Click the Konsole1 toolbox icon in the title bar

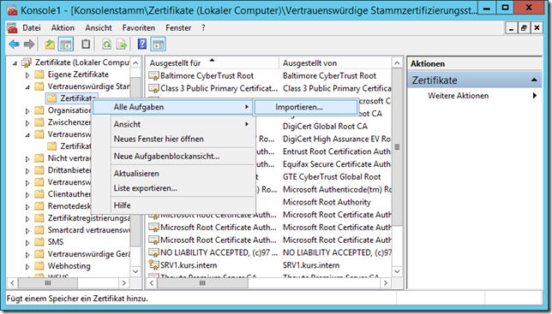12,10
